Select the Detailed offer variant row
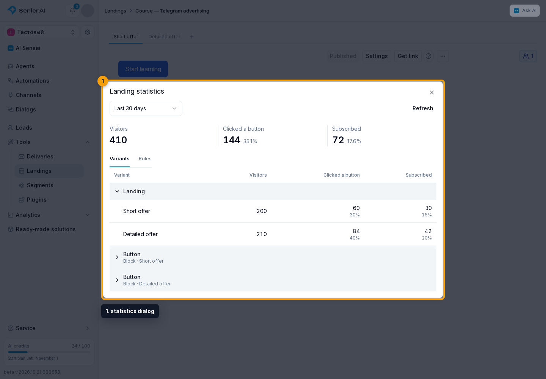The image size is (546, 379). coord(273,234)
